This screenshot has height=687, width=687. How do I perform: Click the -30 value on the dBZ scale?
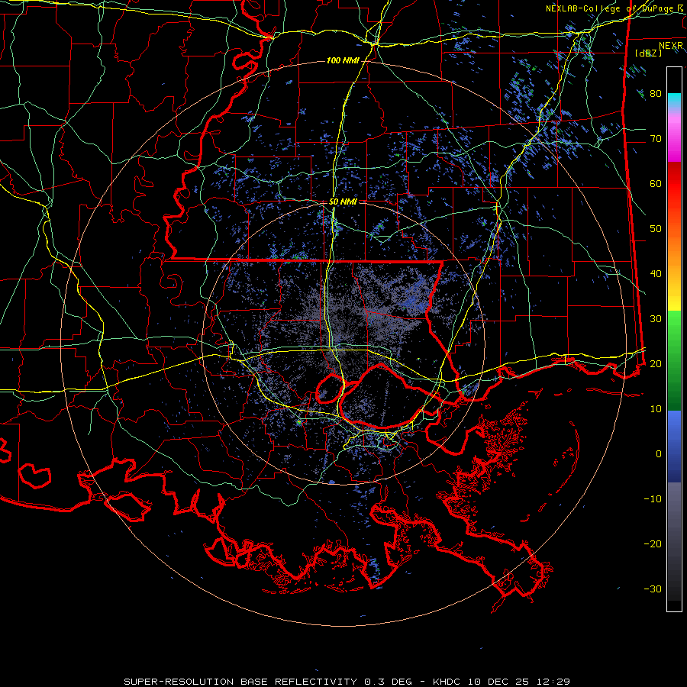(653, 589)
